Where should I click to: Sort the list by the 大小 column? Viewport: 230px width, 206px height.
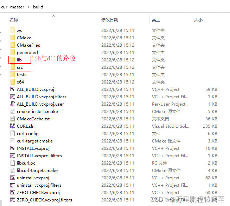pyautogui.click(x=198, y=20)
